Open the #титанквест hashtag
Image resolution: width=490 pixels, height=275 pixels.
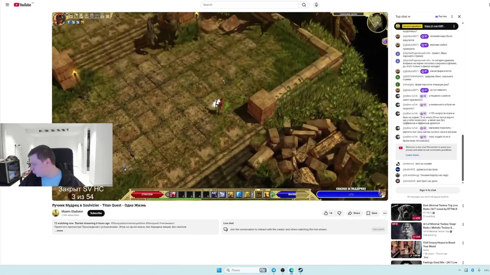167,223
